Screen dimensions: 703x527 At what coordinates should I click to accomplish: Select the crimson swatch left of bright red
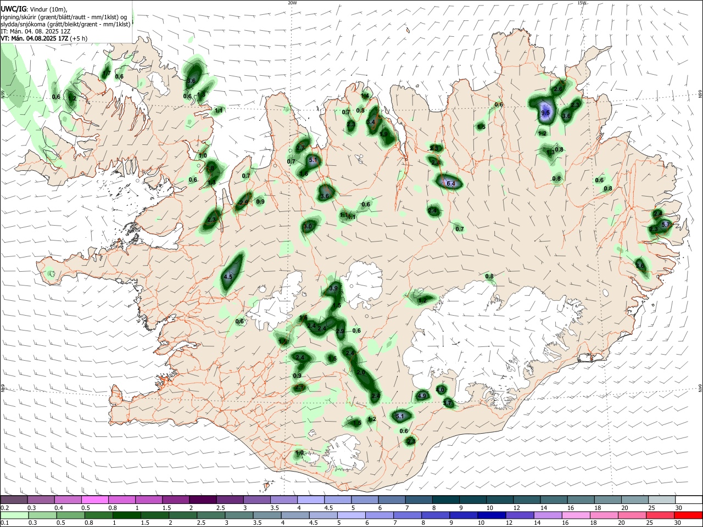coord(660,515)
